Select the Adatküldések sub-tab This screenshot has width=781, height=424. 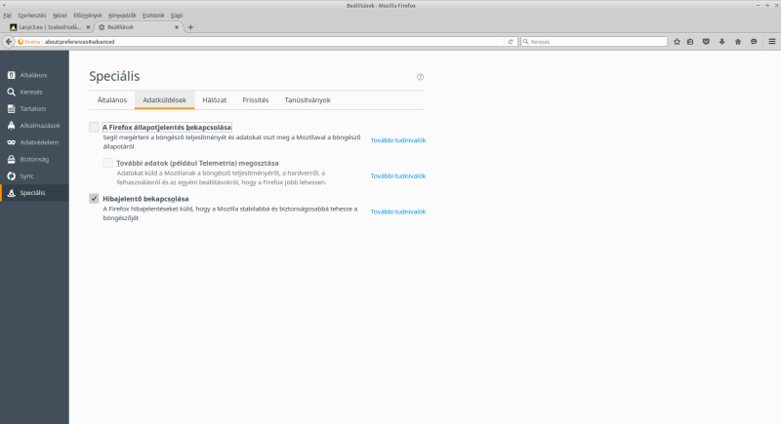pos(164,100)
